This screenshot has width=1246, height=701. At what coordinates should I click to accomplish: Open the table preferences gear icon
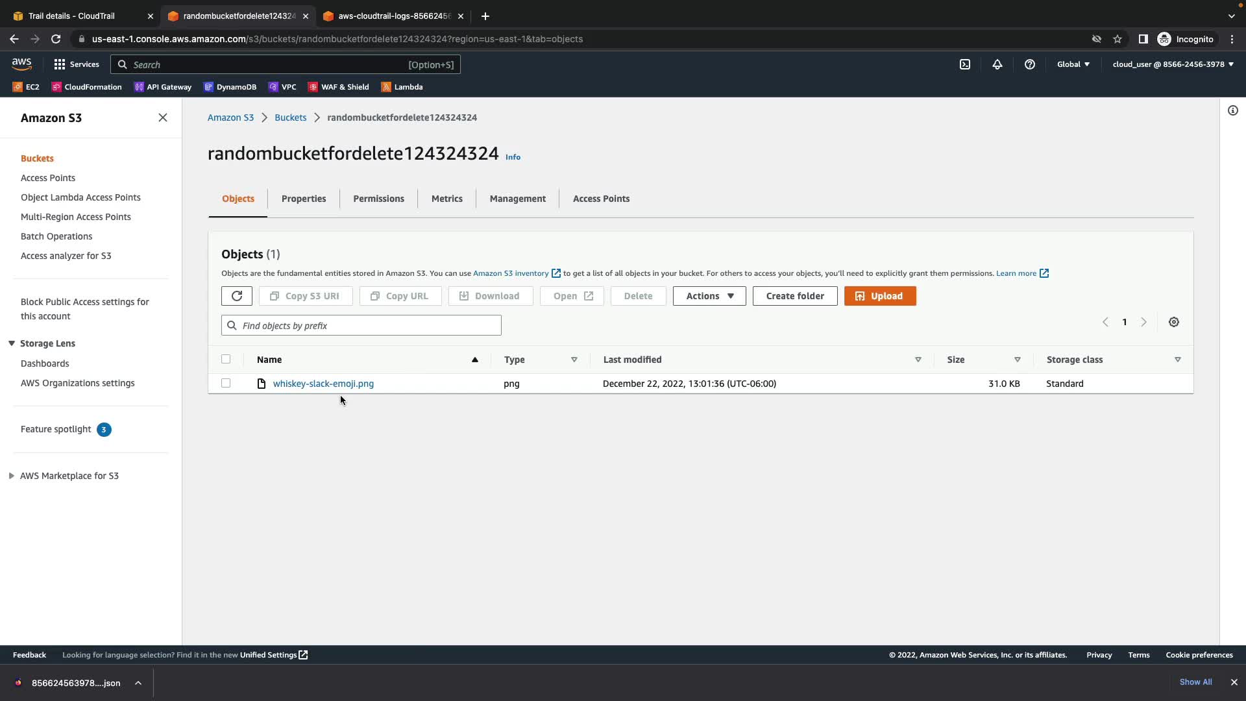tap(1174, 322)
